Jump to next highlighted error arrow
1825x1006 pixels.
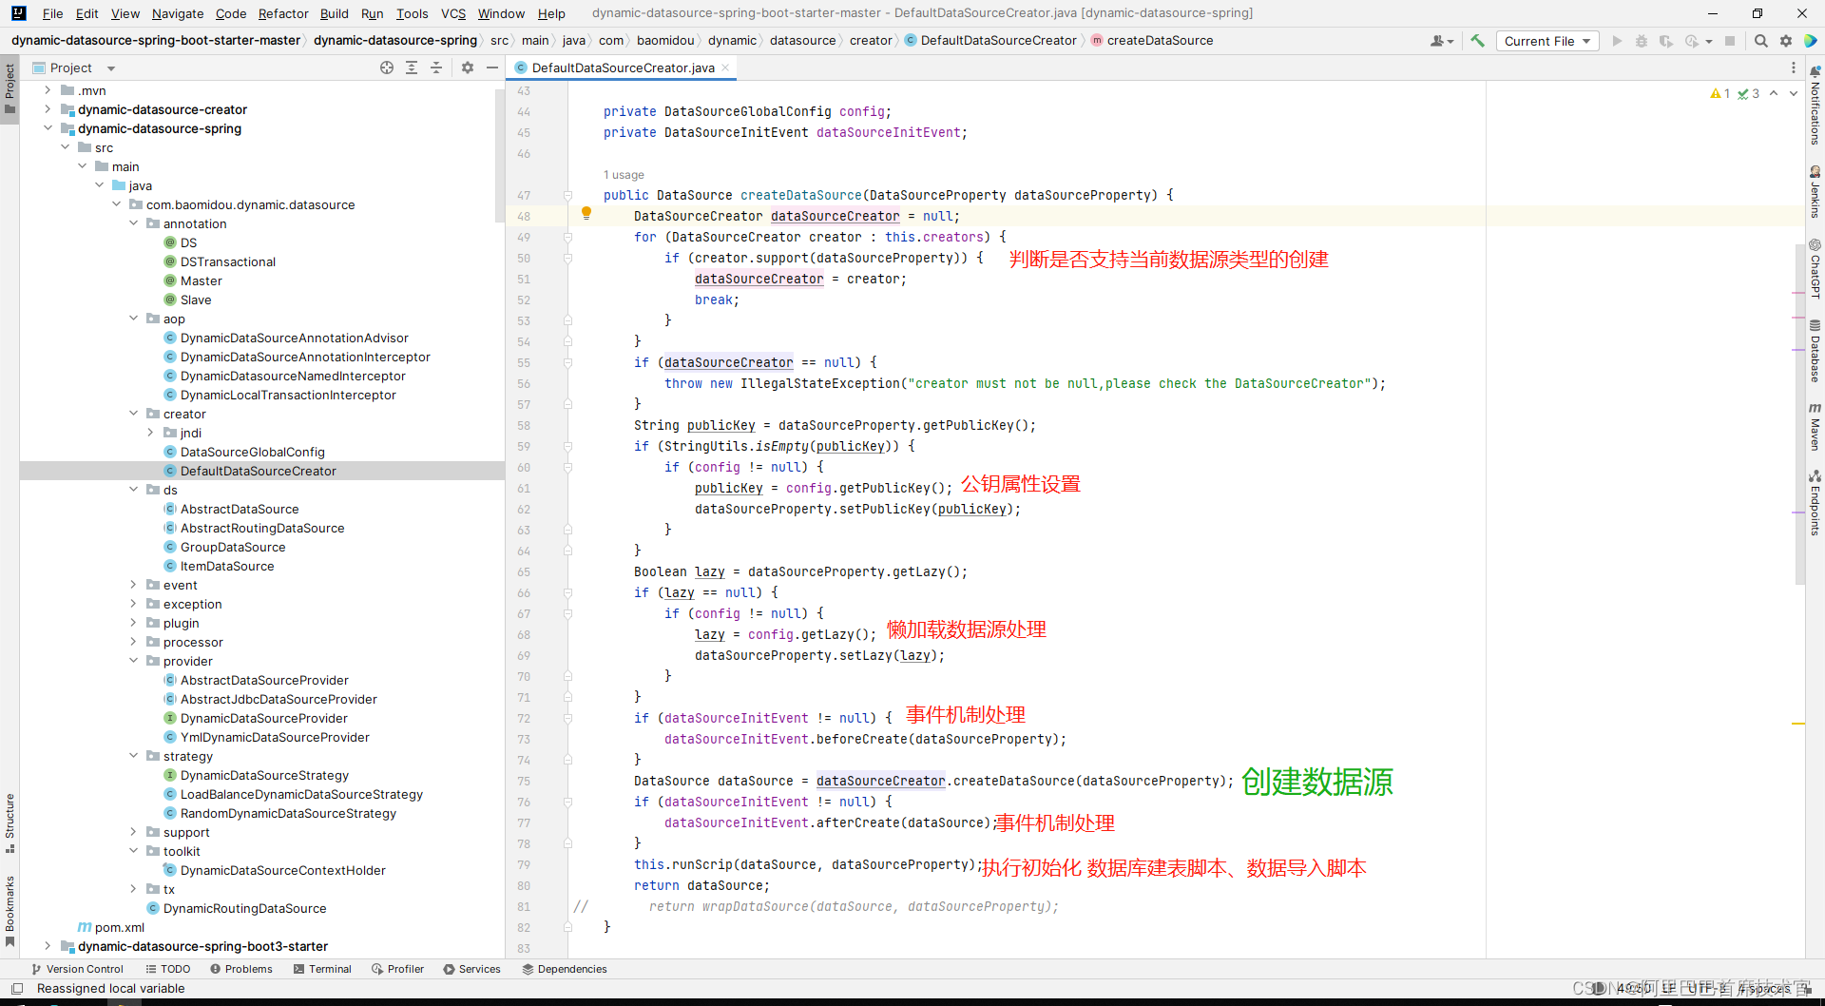click(1794, 93)
